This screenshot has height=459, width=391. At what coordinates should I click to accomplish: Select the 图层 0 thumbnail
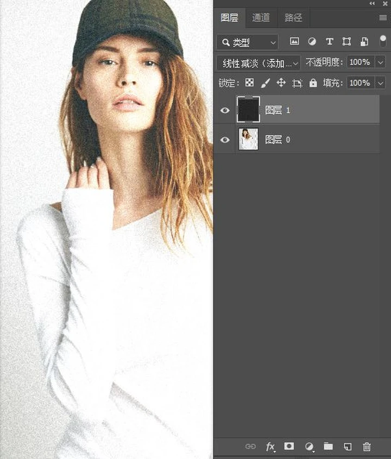coord(248,139)
